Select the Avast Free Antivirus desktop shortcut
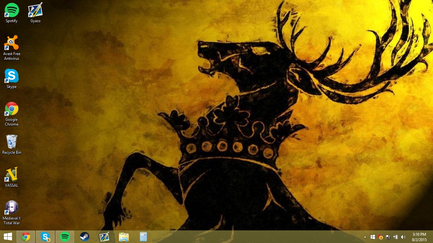 click(x=12, y=48)
